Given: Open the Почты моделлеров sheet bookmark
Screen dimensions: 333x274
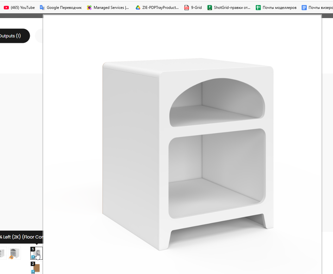Looking at the screenshot, I should [276, 8].
